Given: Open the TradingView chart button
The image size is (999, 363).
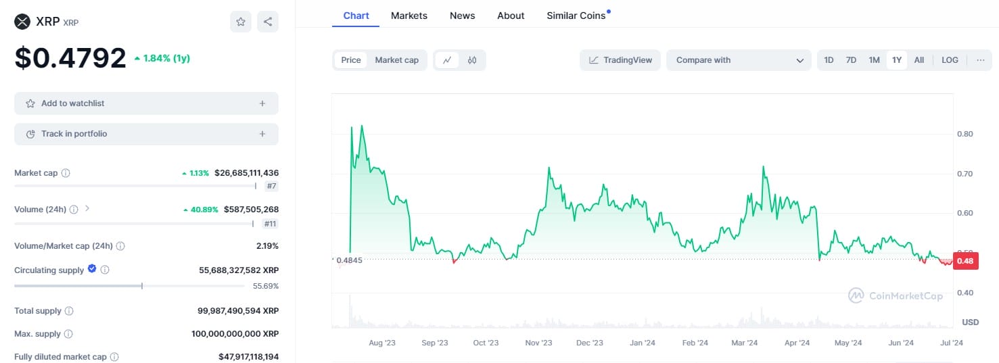Looking at the screenshot, I should pyautogui.click(x=620, y=60).
